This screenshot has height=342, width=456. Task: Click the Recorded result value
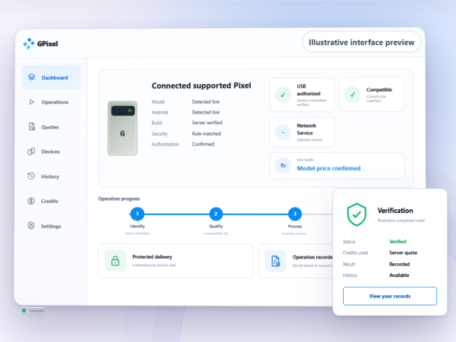(400, 264)
